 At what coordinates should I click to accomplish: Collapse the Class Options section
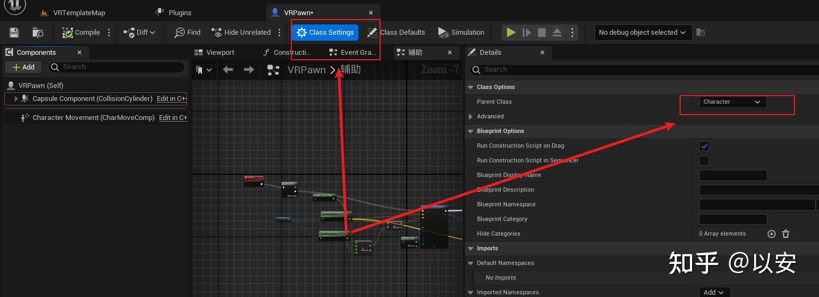pyautogui.click(x=471, y=87)
